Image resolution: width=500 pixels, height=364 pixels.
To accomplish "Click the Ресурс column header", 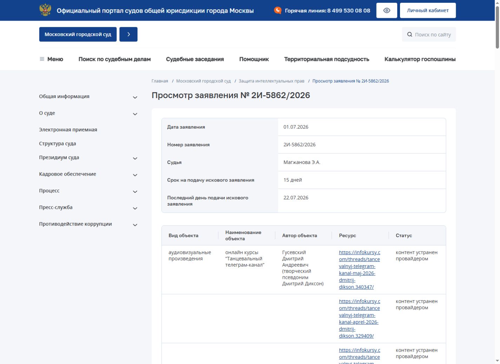I will pos(347,235).
